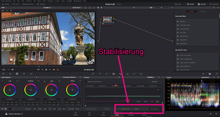The image size is (220, 117).
Task: Toggle the OpenFX panel button
Action: 202,4
